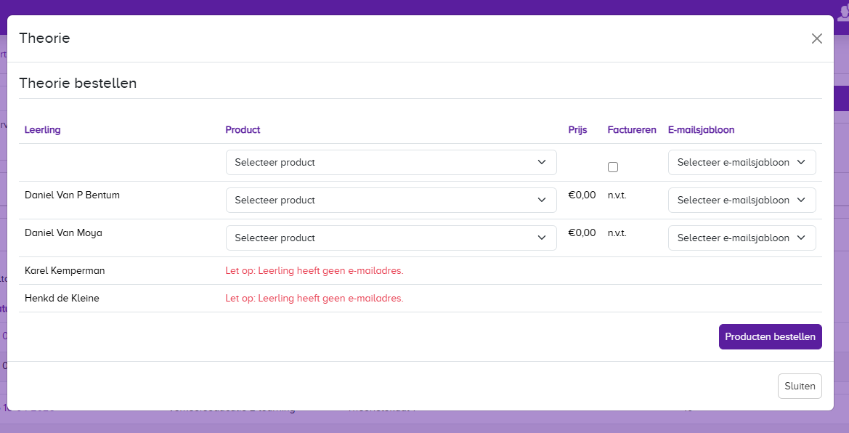Select the Prijs column header
Viewport: 849px width, 433px height.
click(x=577, y=130)
